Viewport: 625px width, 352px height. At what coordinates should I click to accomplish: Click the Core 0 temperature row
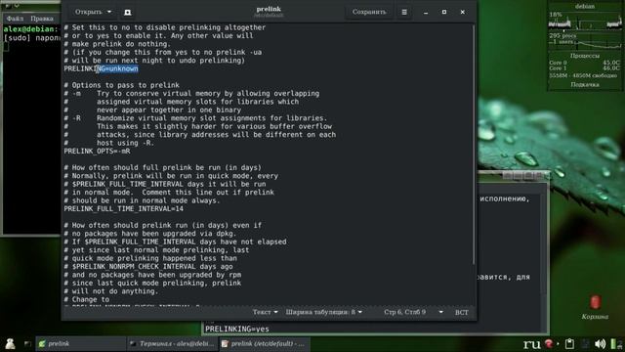click(585, 63)
